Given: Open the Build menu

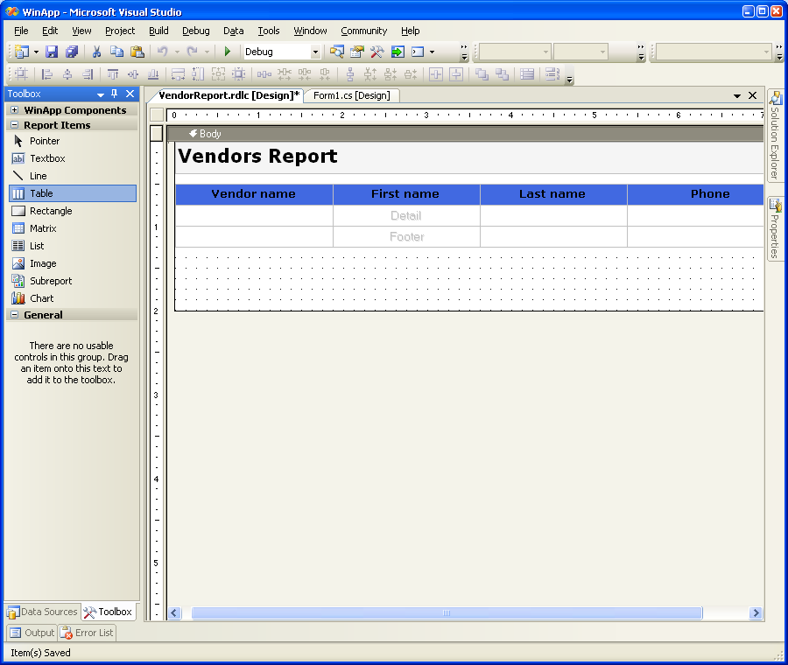Looking at the screenshot, I should (158, 31).
